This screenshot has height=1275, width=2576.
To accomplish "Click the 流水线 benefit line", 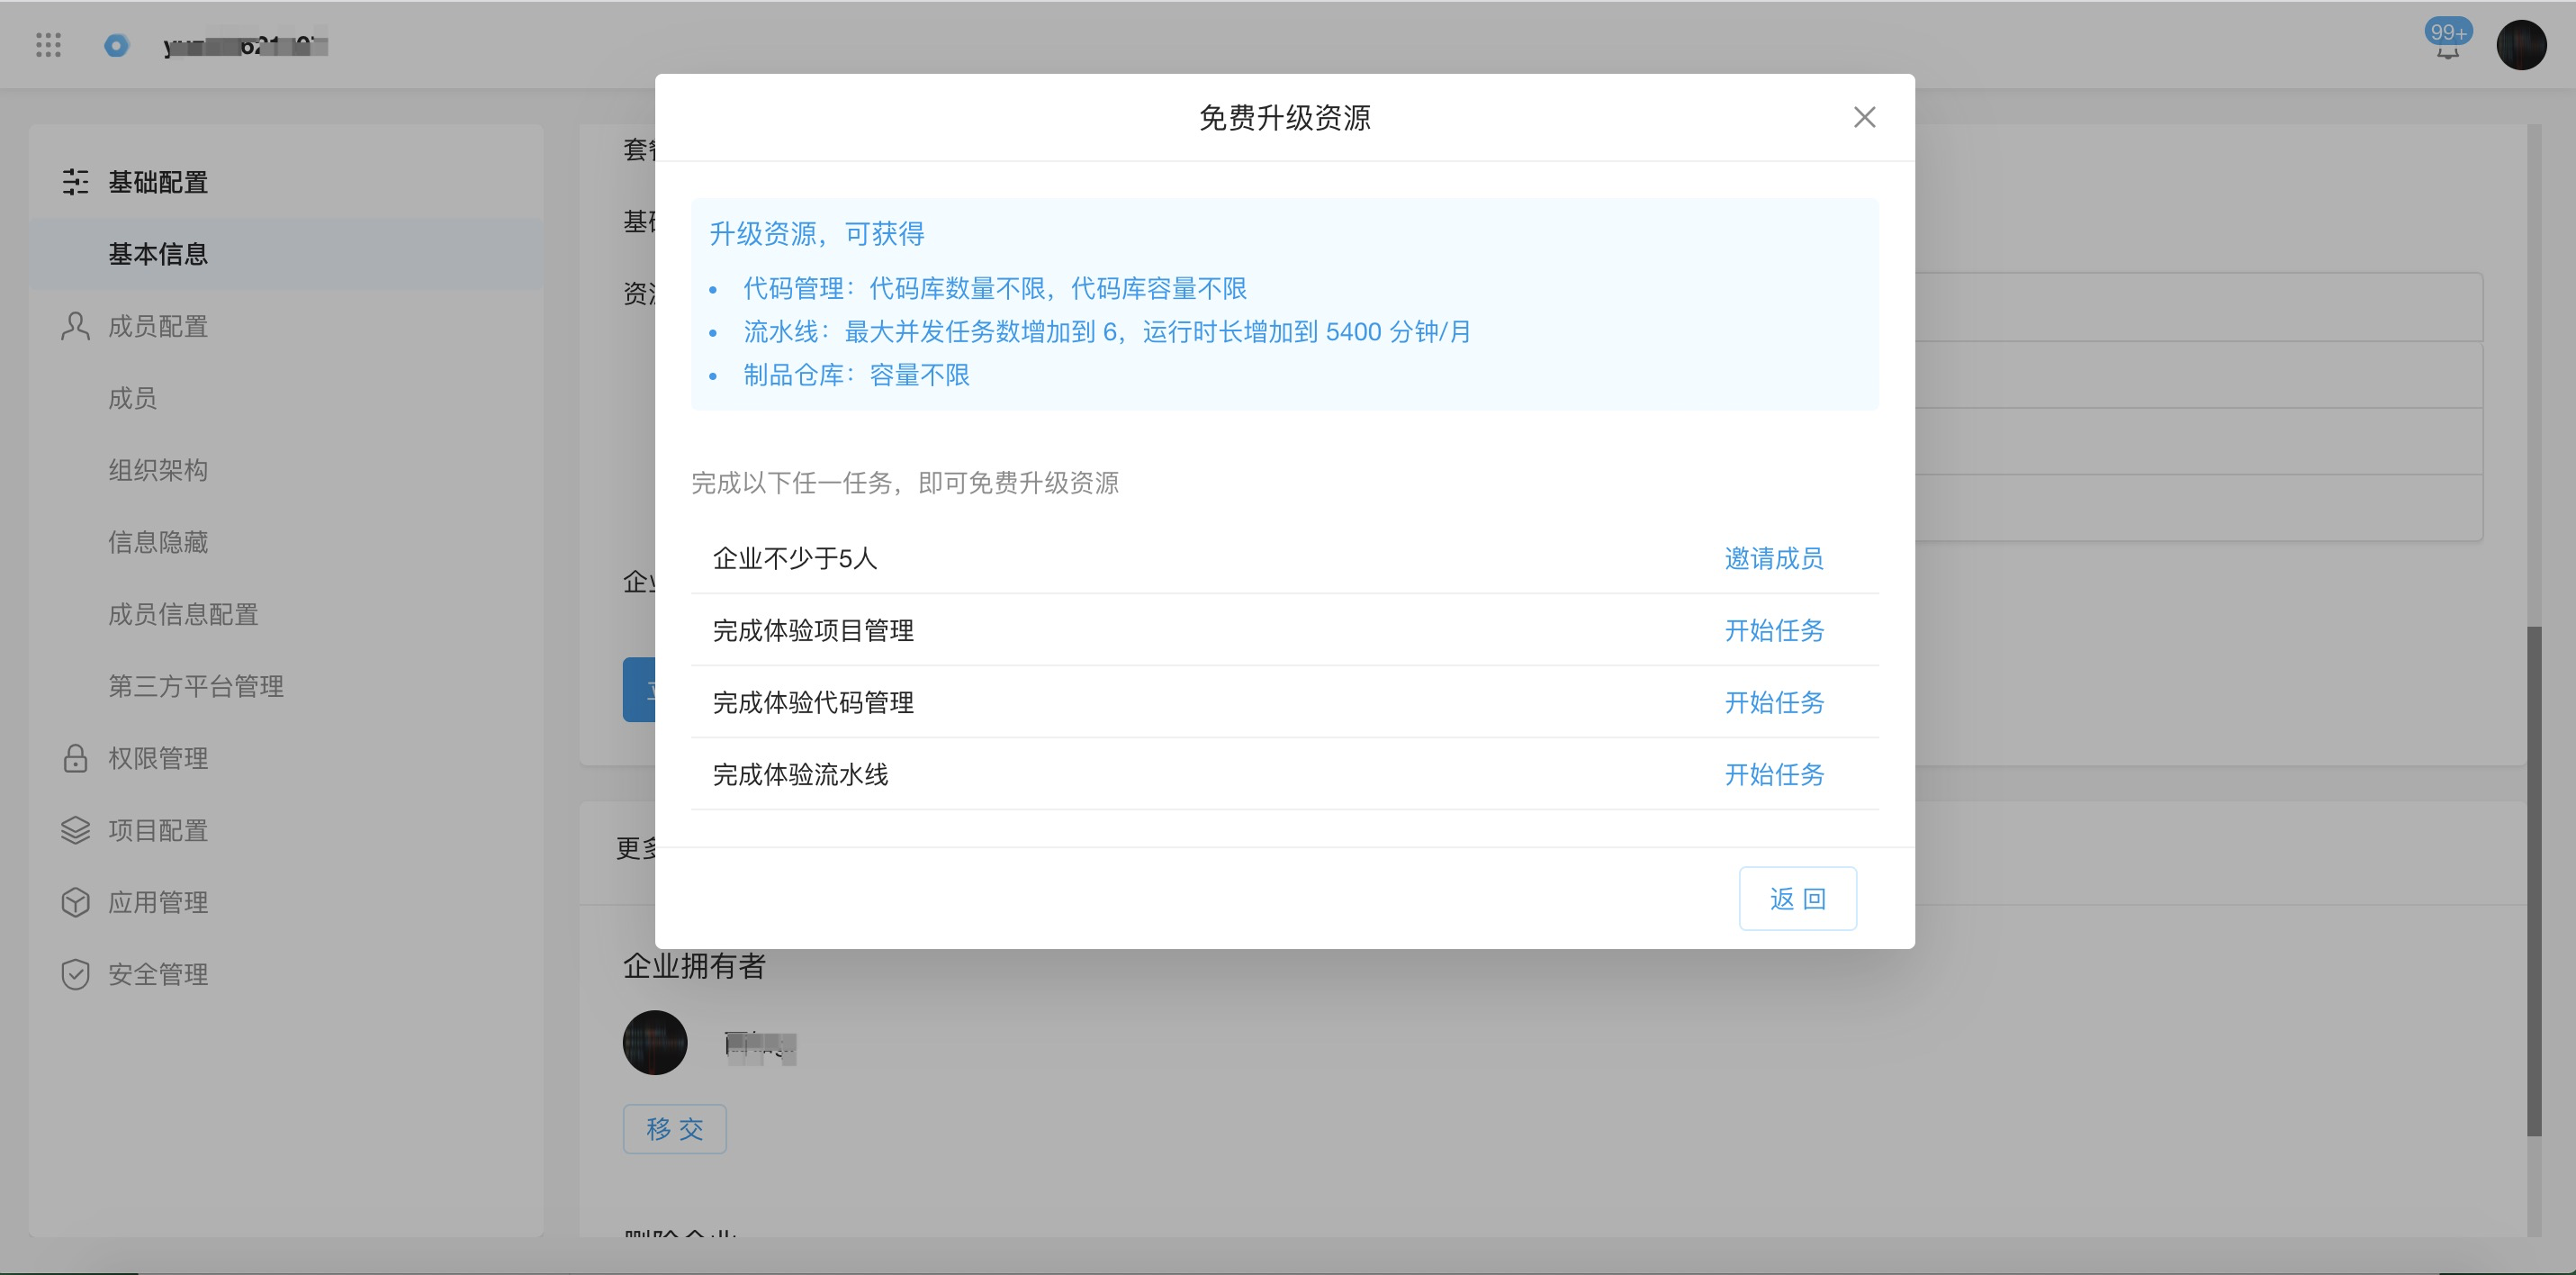I will tap(1107, 332).
